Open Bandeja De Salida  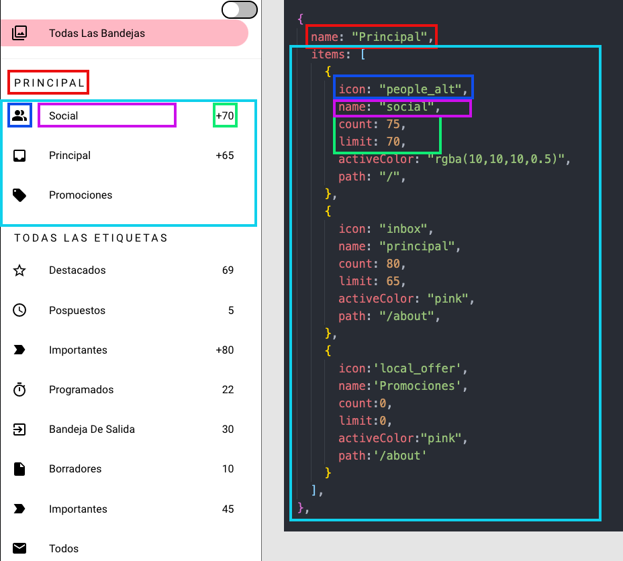click(92, 429)
